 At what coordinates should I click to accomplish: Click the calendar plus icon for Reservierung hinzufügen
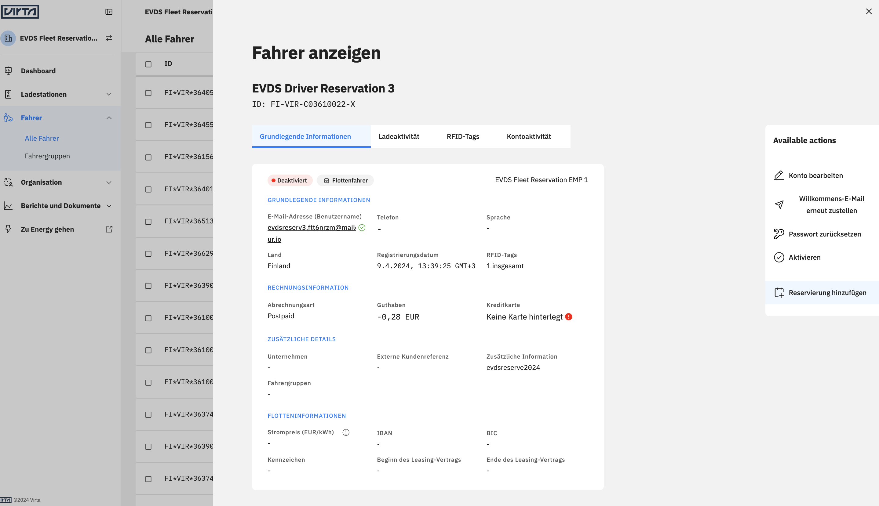click(x=779, y=293)
